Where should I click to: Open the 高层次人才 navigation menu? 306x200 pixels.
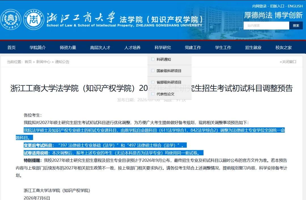point(100,47)
